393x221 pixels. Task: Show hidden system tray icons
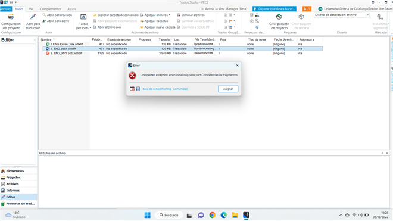pyautogui.click(x=341, y=215)
